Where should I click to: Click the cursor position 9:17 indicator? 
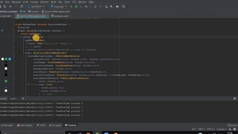click(194, 129)
